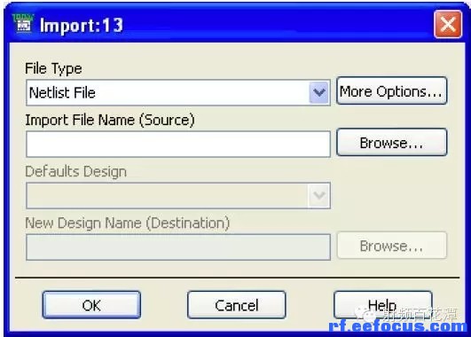Viewport: 471px width, 337px height.
Task: Confirm import with OK button
Action: tap(91, 305)
